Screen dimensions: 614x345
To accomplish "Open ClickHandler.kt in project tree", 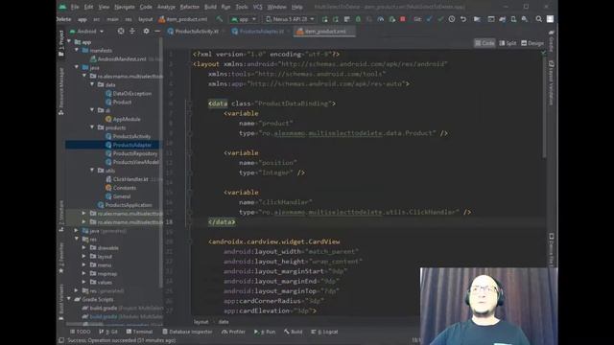I will click(130, 179).
